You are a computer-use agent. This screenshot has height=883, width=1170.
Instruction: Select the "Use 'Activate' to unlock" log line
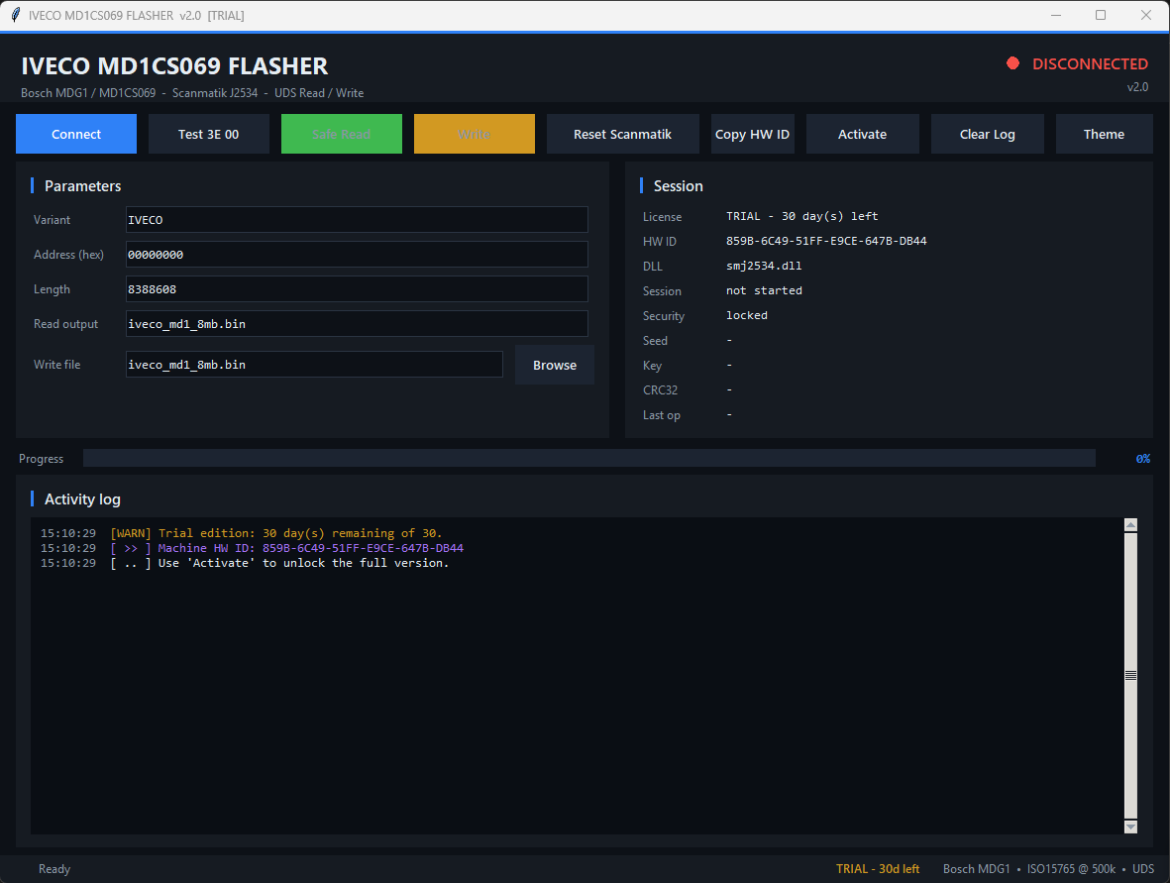[245, 563]
